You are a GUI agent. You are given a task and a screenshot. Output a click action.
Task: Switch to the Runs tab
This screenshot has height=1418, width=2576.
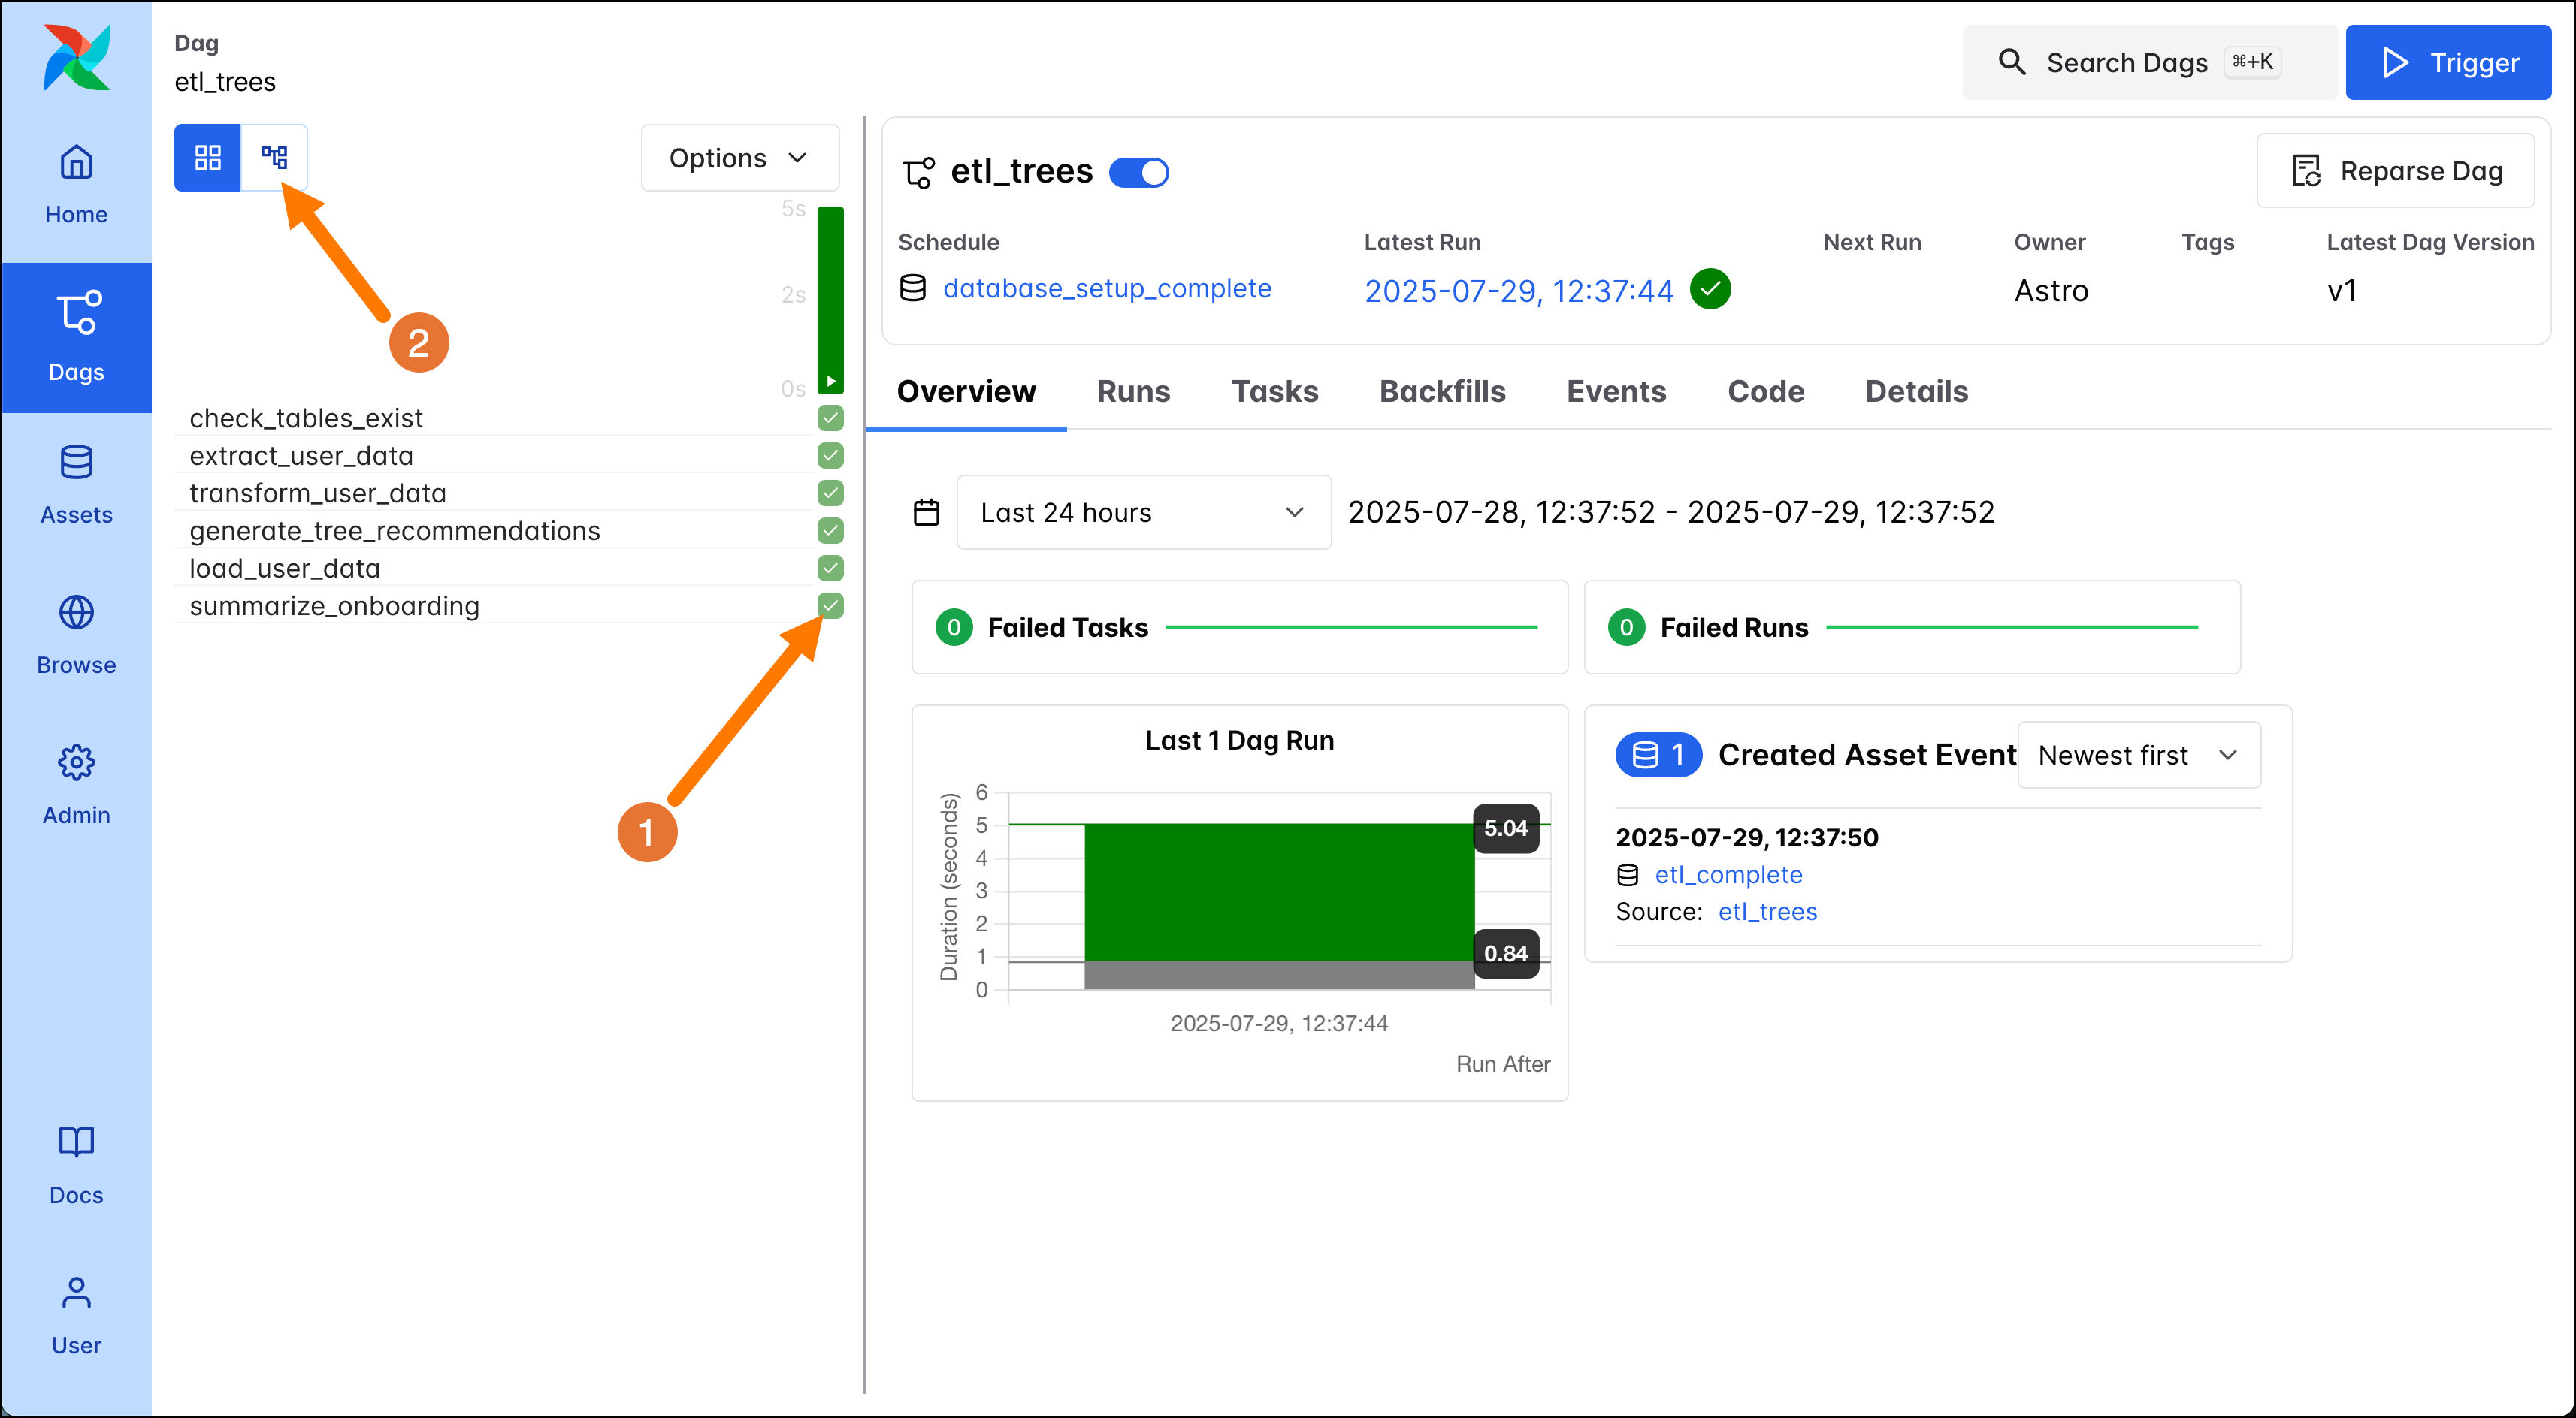coord(1133,392)
